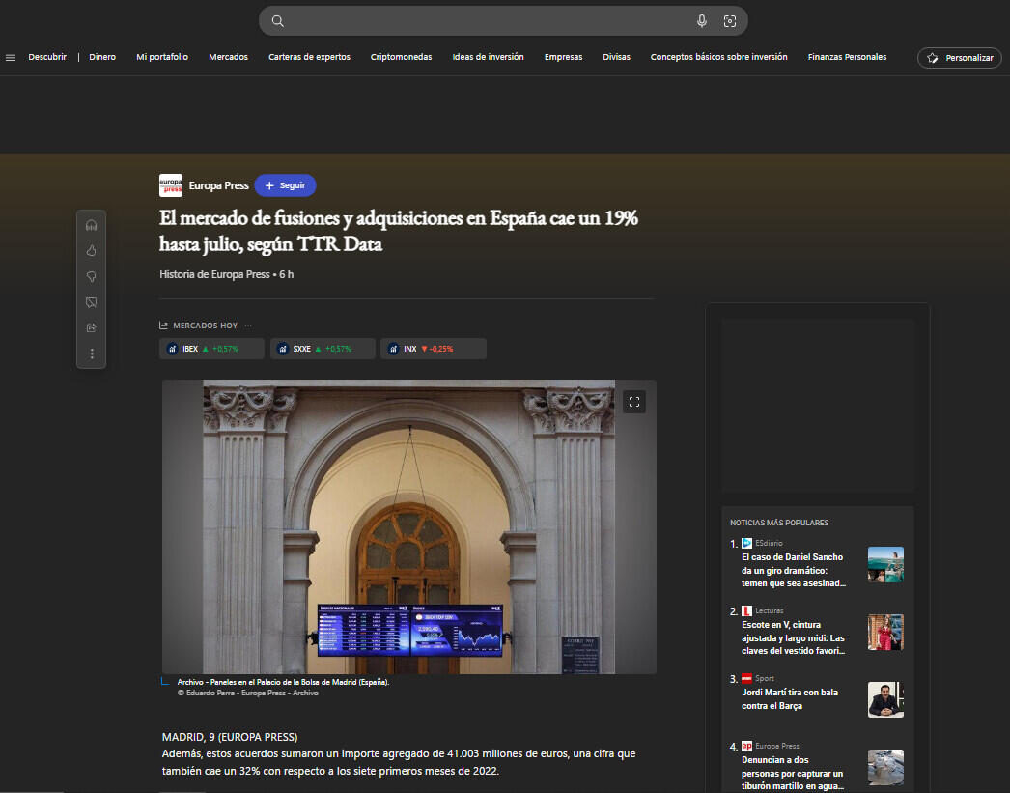Click the visual search camera icon

pyautogui.click(x=730, y=21)
